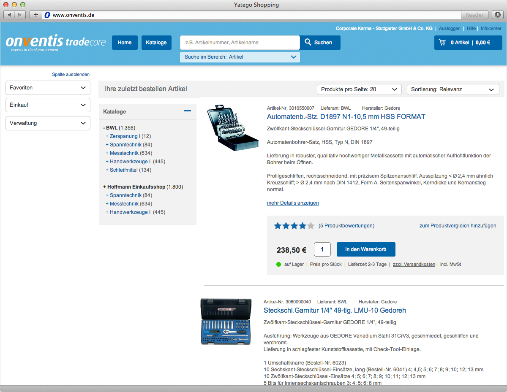Expand the Verwaltung sidebar section

(48, 123)
